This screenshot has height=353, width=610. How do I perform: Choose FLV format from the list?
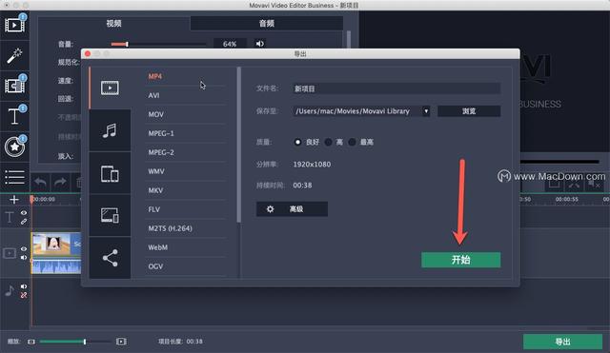(154, 209)
